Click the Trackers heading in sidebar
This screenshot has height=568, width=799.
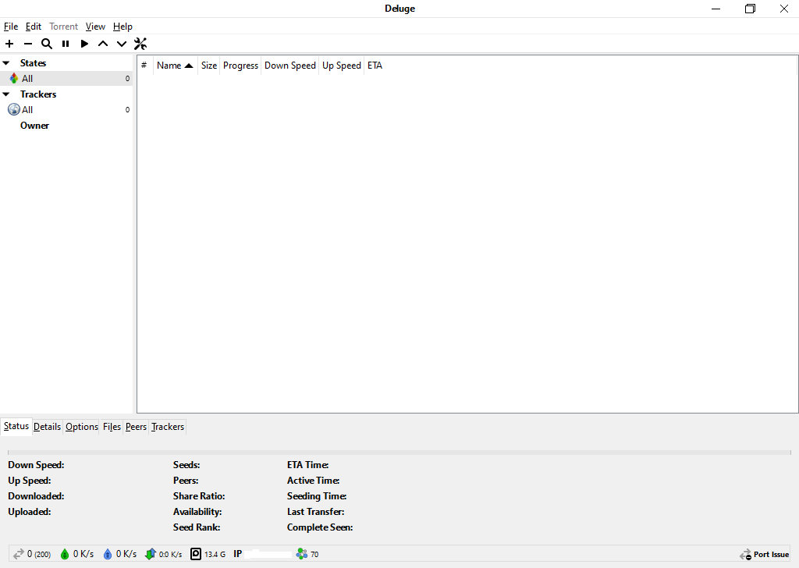click(38, 94)
